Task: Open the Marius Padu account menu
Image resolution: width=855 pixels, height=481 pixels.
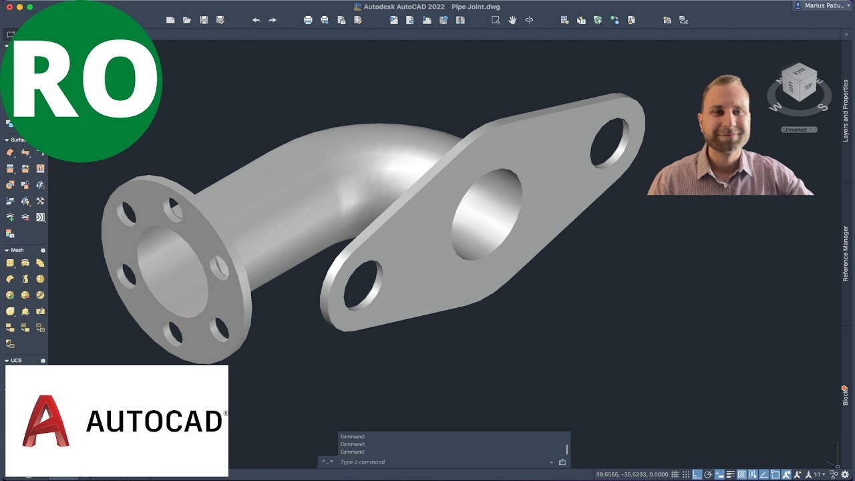Action: [823, 6]
